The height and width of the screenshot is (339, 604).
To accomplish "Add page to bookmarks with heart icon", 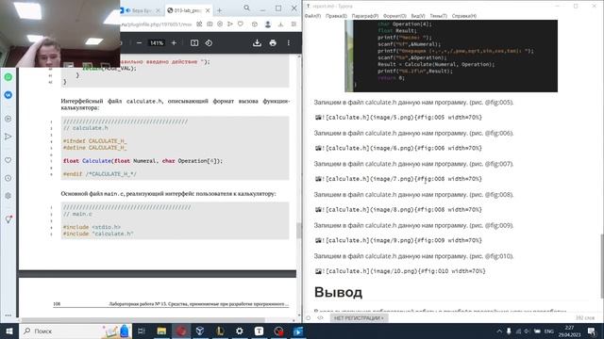I will (241, 24).
